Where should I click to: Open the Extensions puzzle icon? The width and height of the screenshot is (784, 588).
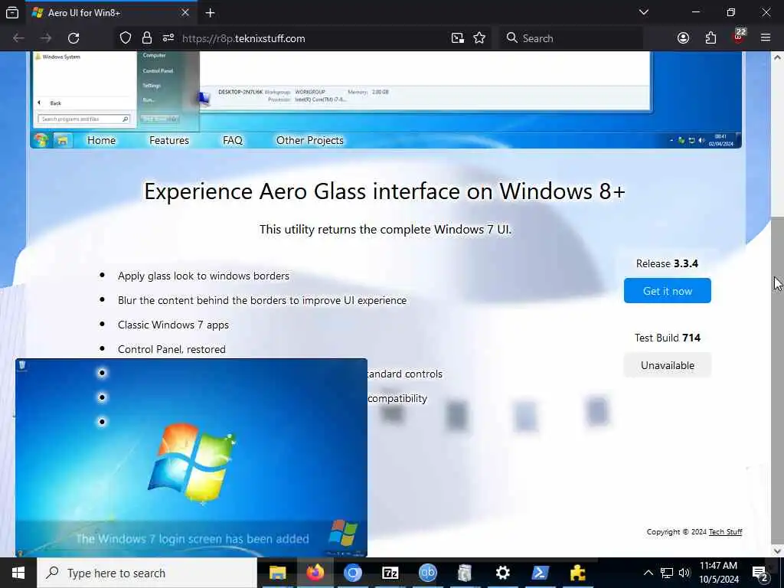click(x=710, y=38)
